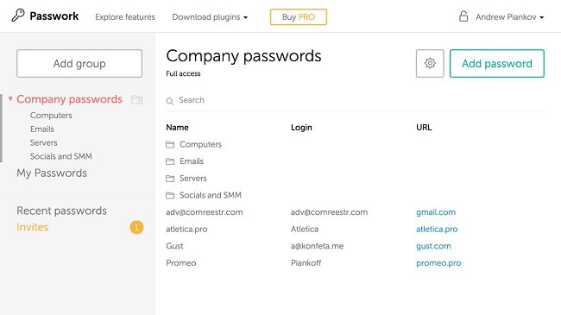The height and width of the screenshot is (315, 561).
Task: Click the sidebar vertical scrollbar
Action: point(2,128)
